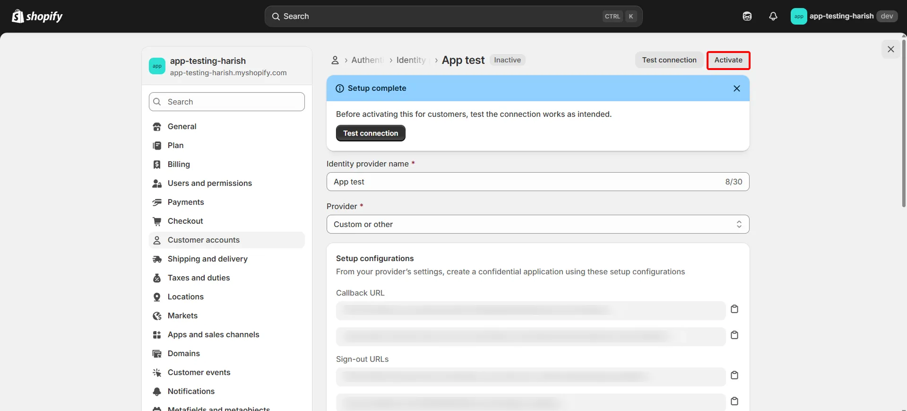Select Customer accounts settings
This screenshot has width=907, height=411.
(227, 240)
